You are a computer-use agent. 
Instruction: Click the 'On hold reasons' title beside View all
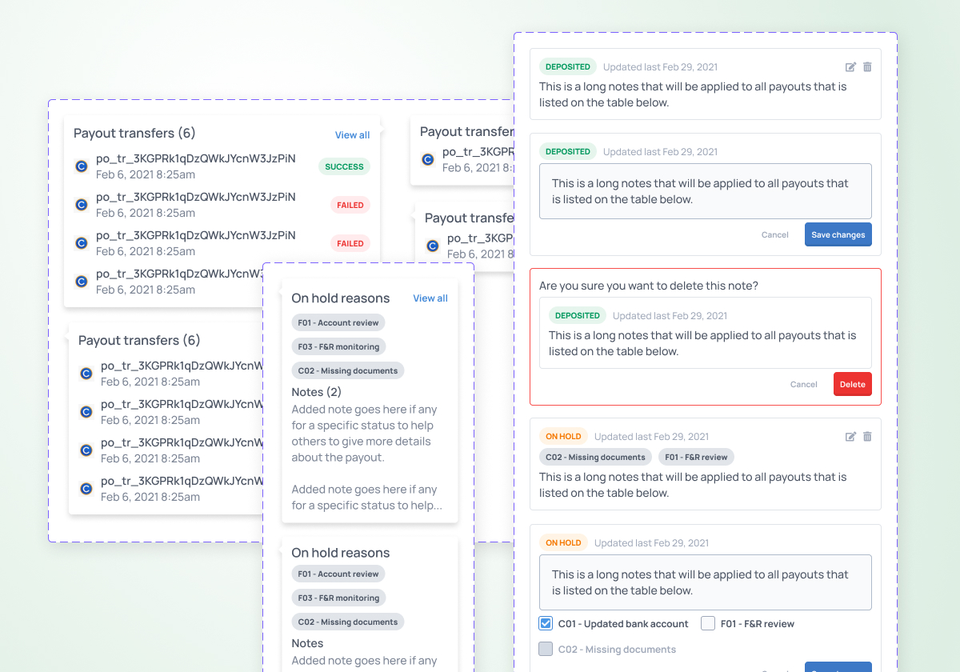point(341,298)
